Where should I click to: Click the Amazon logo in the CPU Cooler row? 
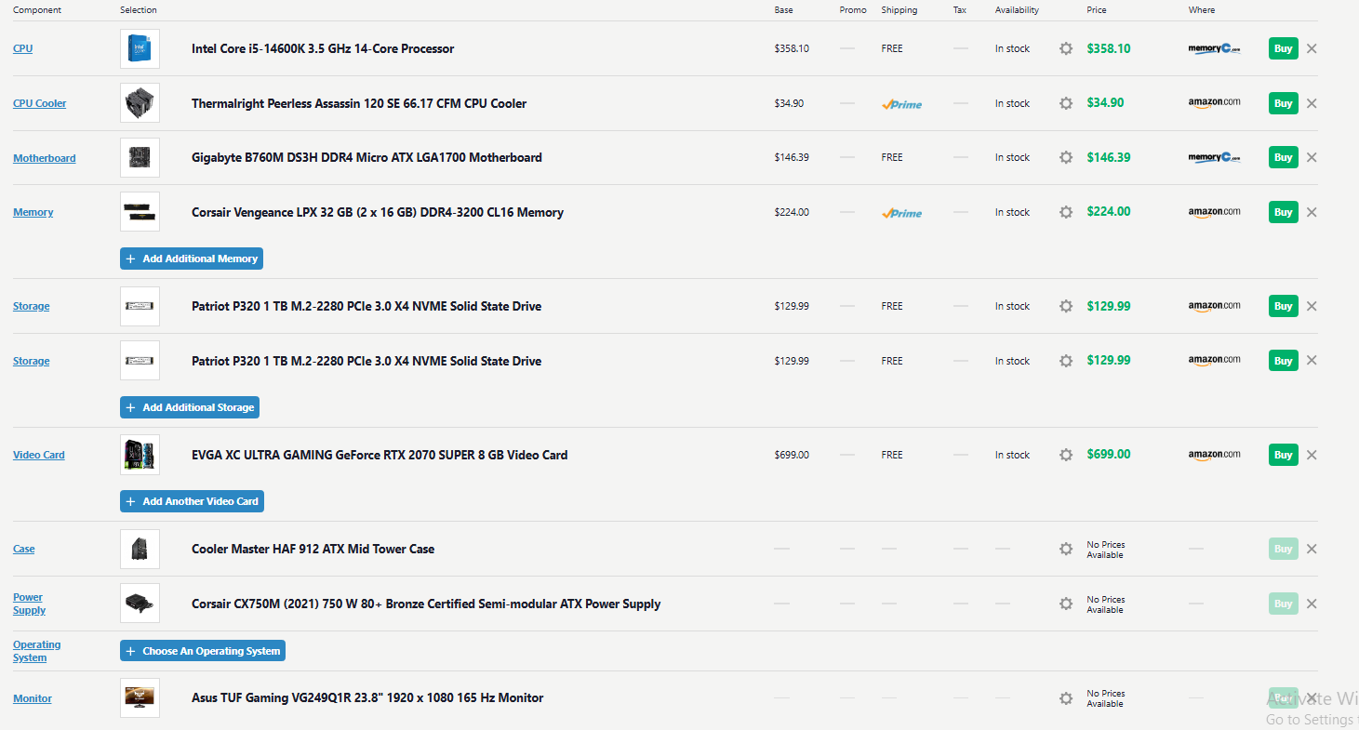(x=1215, y=103)
